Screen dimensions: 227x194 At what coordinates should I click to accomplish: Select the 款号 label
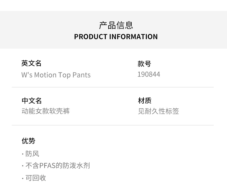pyautogui.click(x=144, y=64)
